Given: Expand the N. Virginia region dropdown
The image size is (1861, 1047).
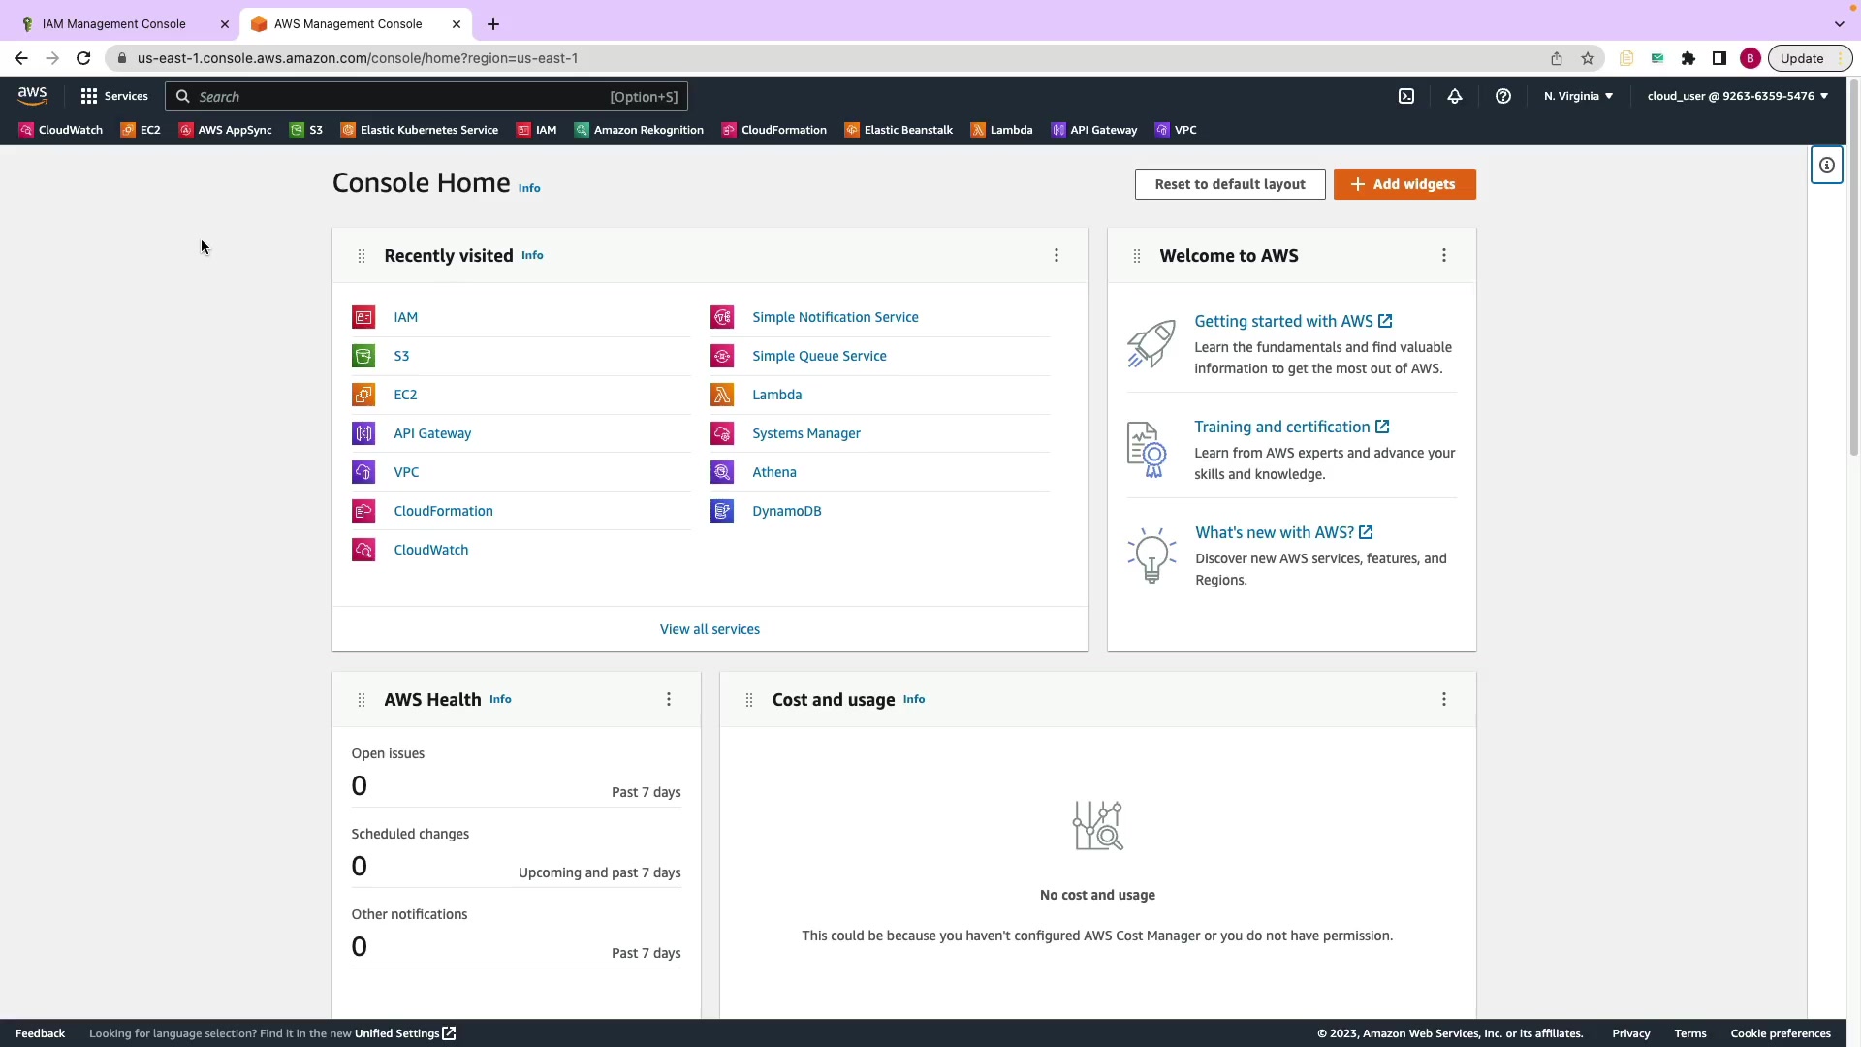Looking at the screenshot, I should pos(1578,96).
